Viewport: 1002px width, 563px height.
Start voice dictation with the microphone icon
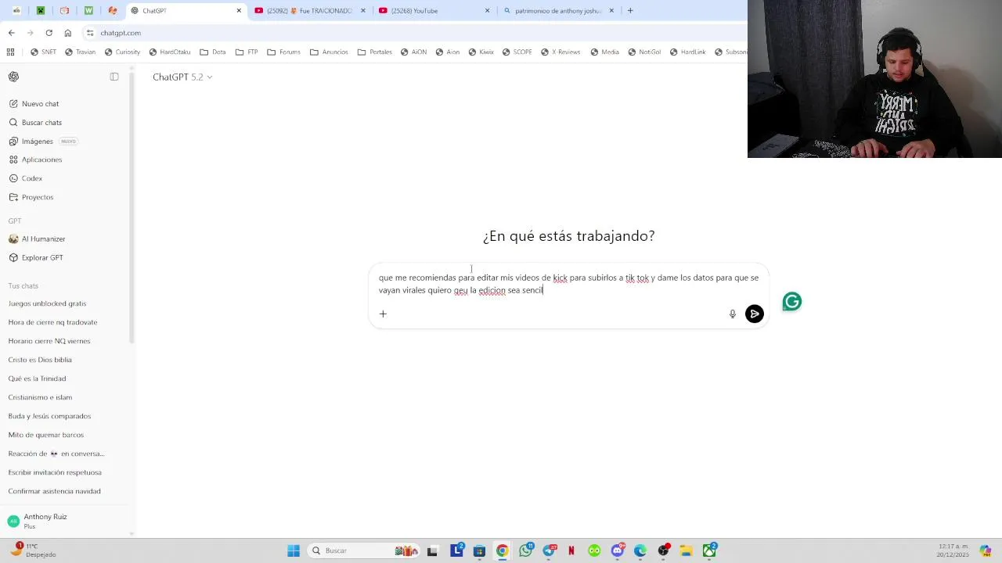coord(733,314)
